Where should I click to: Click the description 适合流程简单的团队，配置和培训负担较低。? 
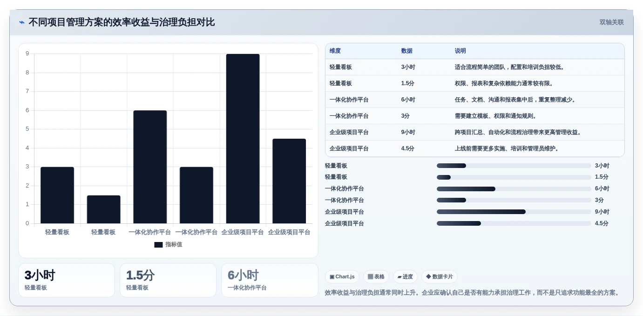click(x=510, y=67)
